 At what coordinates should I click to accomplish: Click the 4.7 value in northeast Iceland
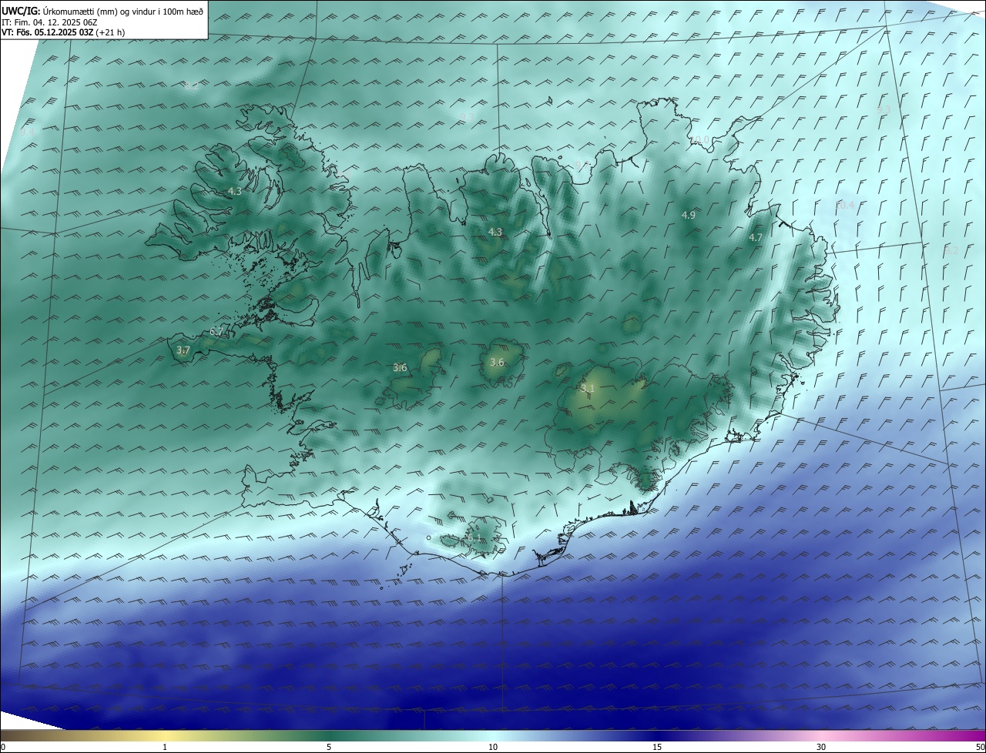click(x=756, y=238)
